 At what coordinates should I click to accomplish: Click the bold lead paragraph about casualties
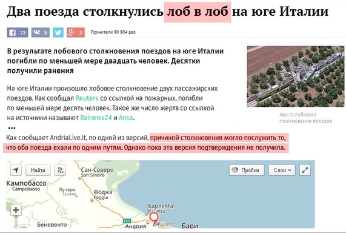tap(115, 61)
